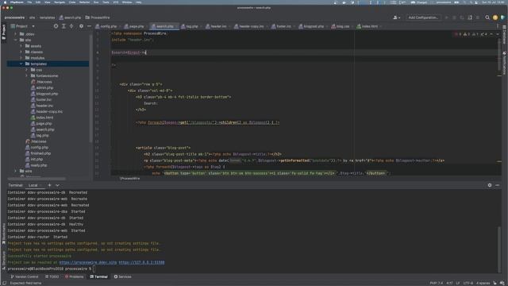The image size is (508, 286).
Task: Click Expand All icon in Project panel header
Action: click(63, 26)
